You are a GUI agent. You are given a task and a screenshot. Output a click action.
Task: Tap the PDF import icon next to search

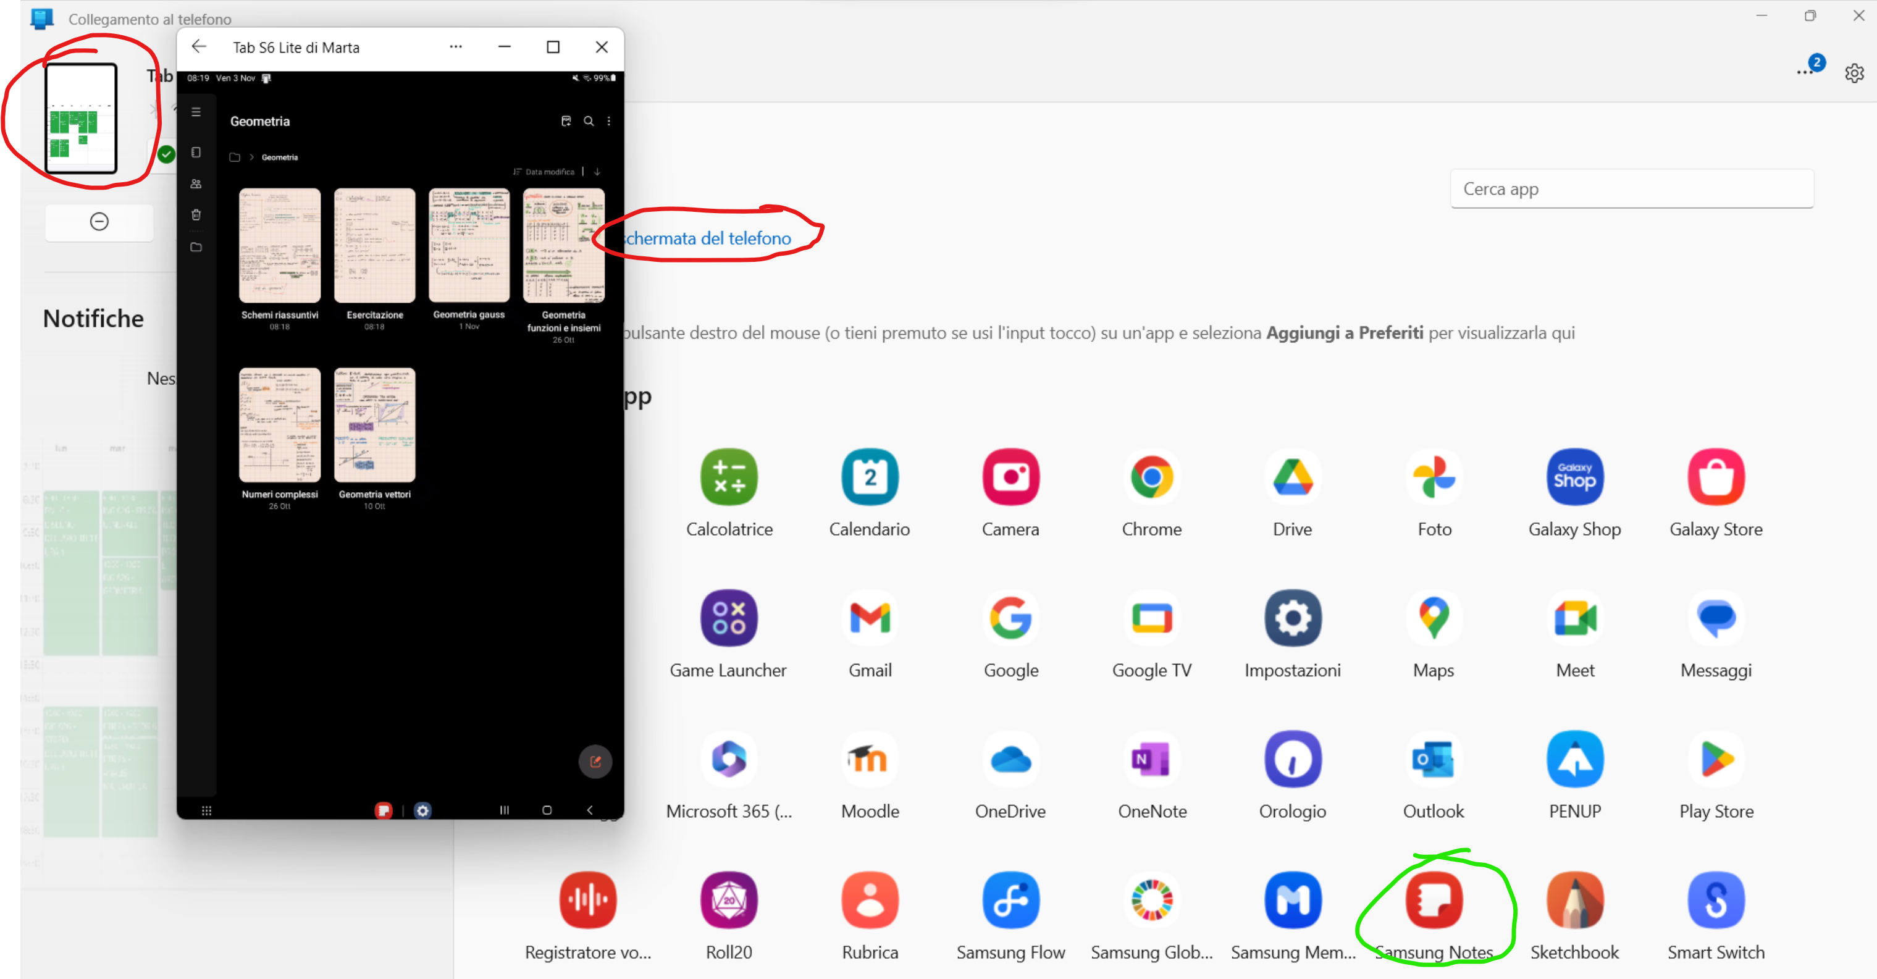[566, 121]
